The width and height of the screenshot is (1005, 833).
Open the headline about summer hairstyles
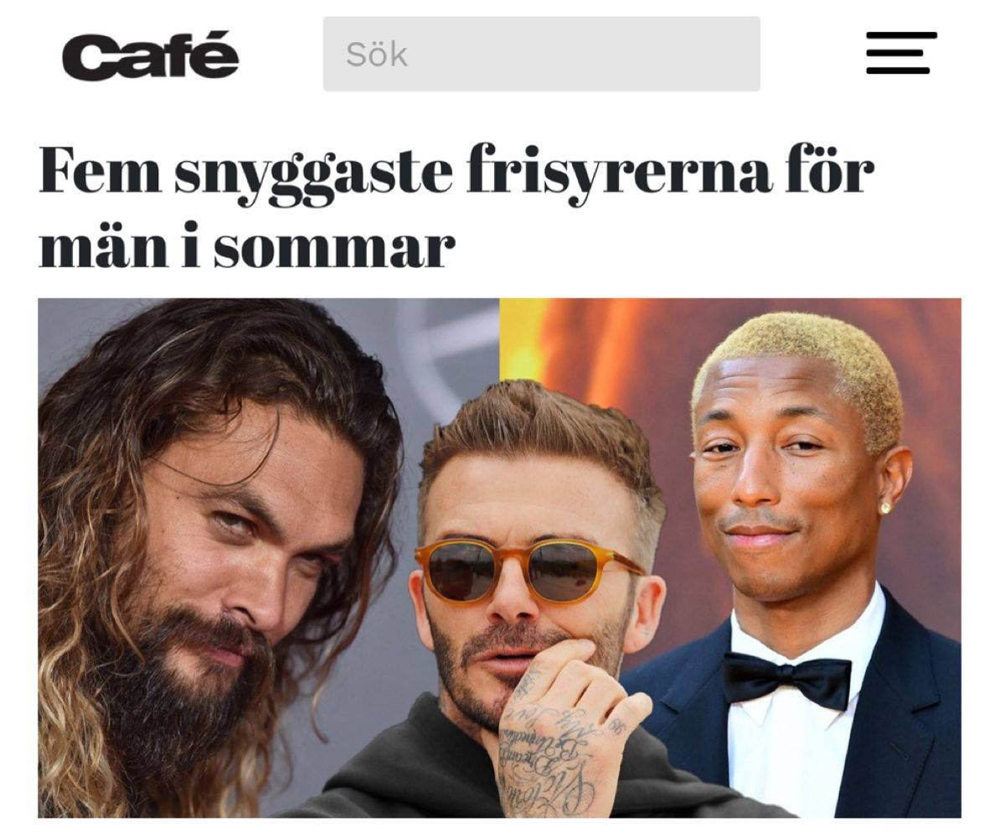456,207
